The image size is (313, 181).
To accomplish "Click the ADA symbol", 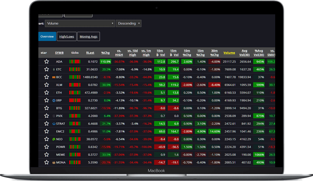I will tap(59, 62).
